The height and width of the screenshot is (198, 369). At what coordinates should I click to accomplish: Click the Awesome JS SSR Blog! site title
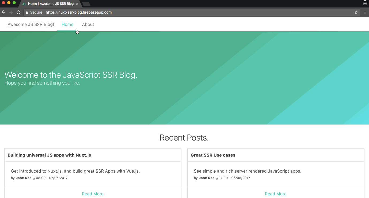coord(31,24)
